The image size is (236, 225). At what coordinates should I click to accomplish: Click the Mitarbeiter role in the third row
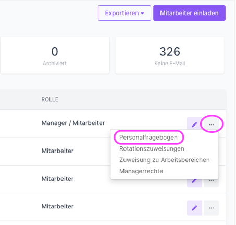pos(57,179)
